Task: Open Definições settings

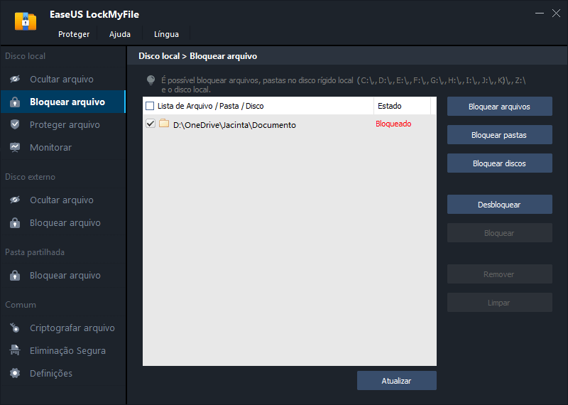Action: point(63,373)
